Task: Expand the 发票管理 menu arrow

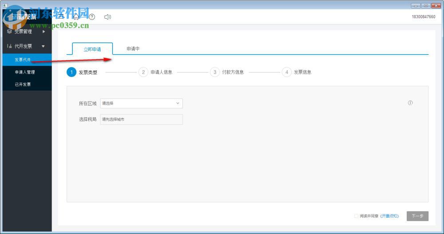Action: 44,32
